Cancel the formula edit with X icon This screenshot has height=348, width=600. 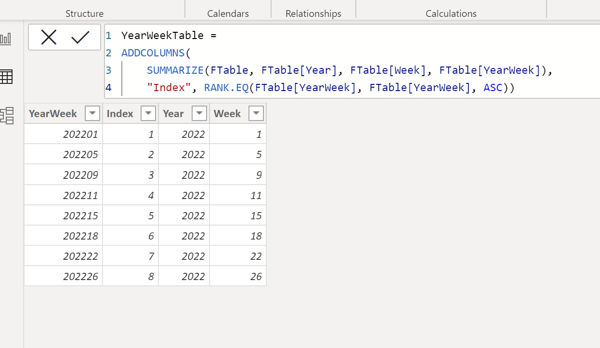click(49, 37)
